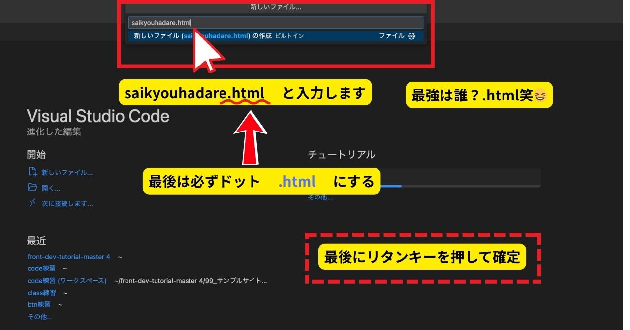Click the new file icon under 開始
Viewport: 630px width, 330px height.
tap(32, 172)
